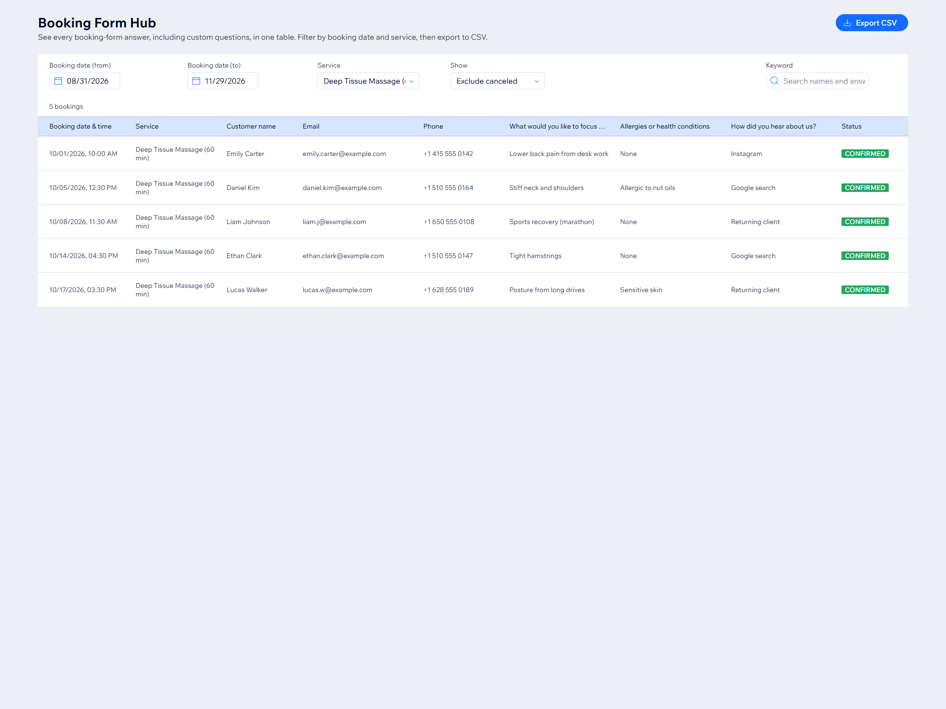Click the Keyword search magnifier icon
Image resolution: width=946 pixels, height=709 pixels.
tap(774, 81)
